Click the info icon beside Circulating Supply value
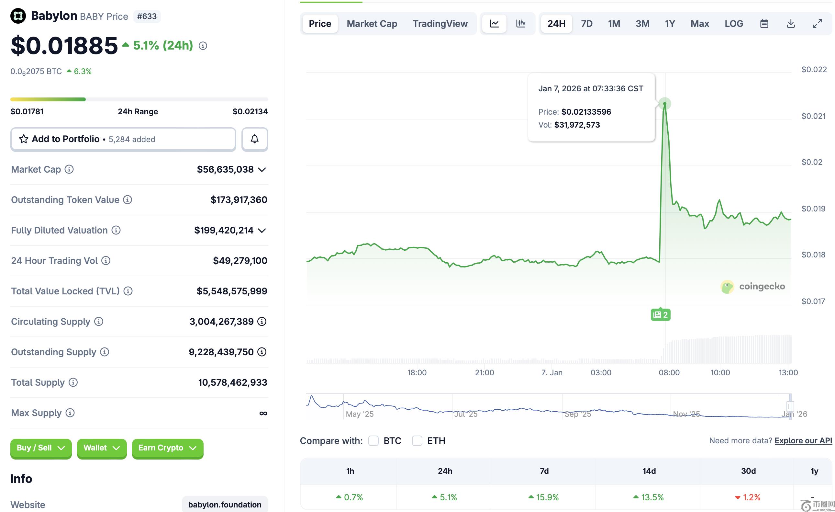The width and height of the screenshot is (835, 512). 262,322
